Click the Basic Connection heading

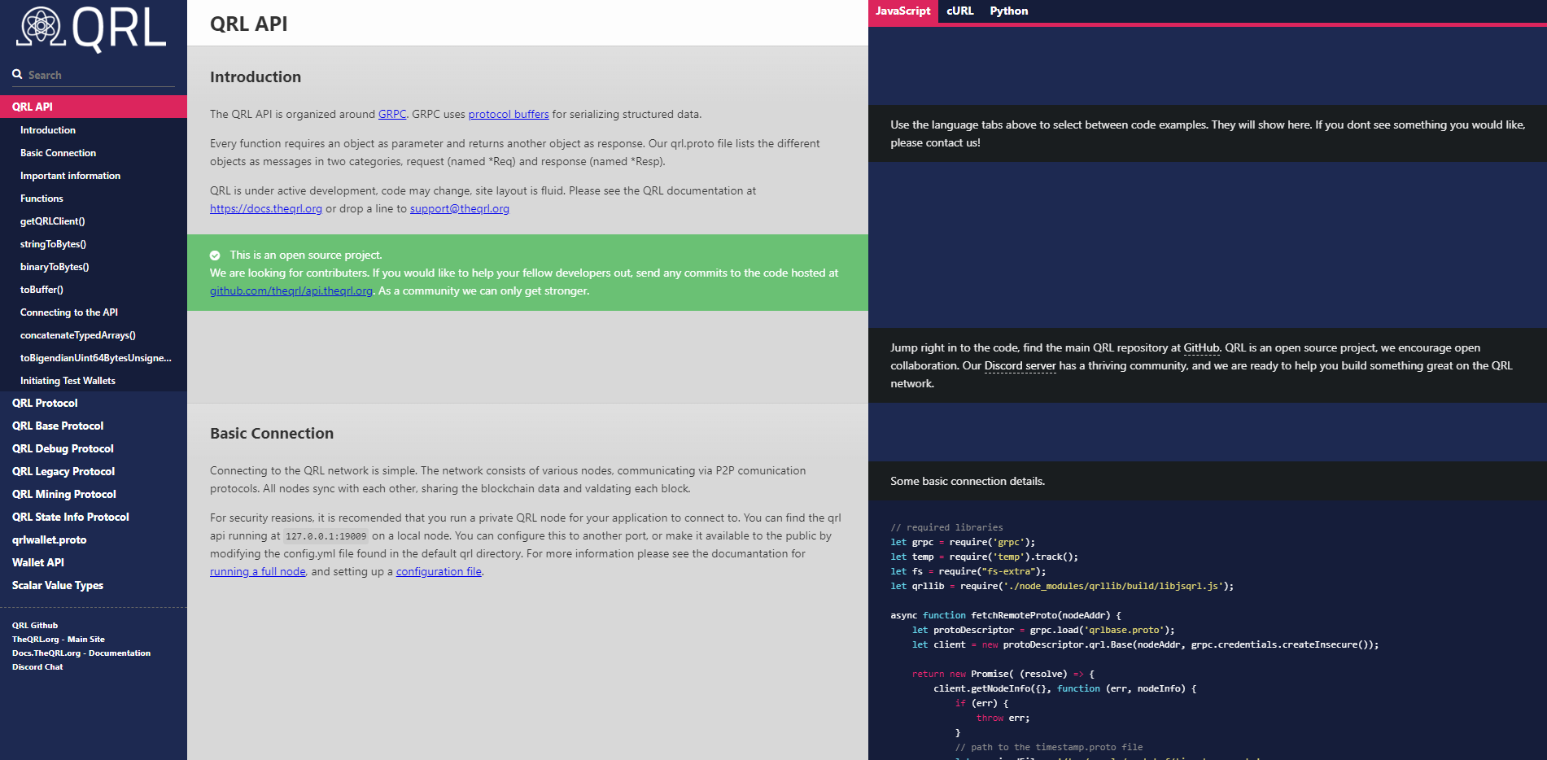[x=272, y=434]
